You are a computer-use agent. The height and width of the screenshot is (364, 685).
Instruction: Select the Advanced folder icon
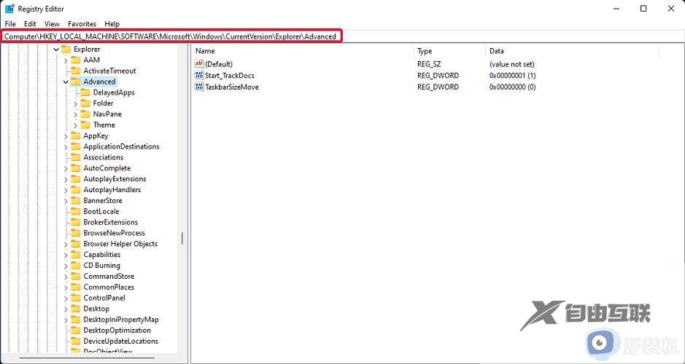76,82
